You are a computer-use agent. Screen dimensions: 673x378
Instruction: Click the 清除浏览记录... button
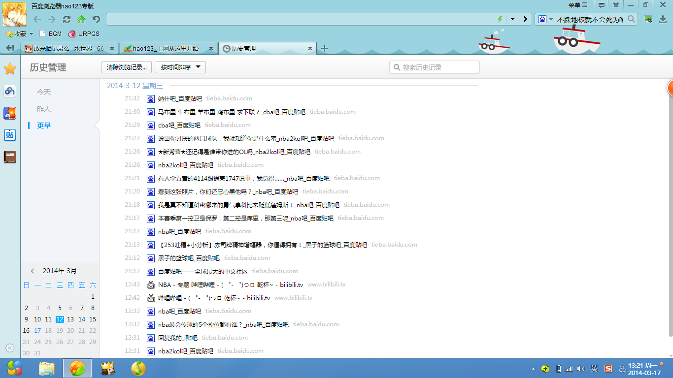coord(127,67)
